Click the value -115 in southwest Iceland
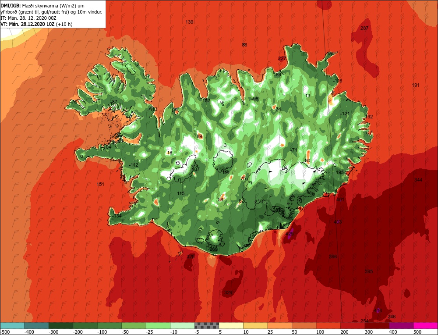The width and height of the screenshot is (438, 335). coord(180,193)
